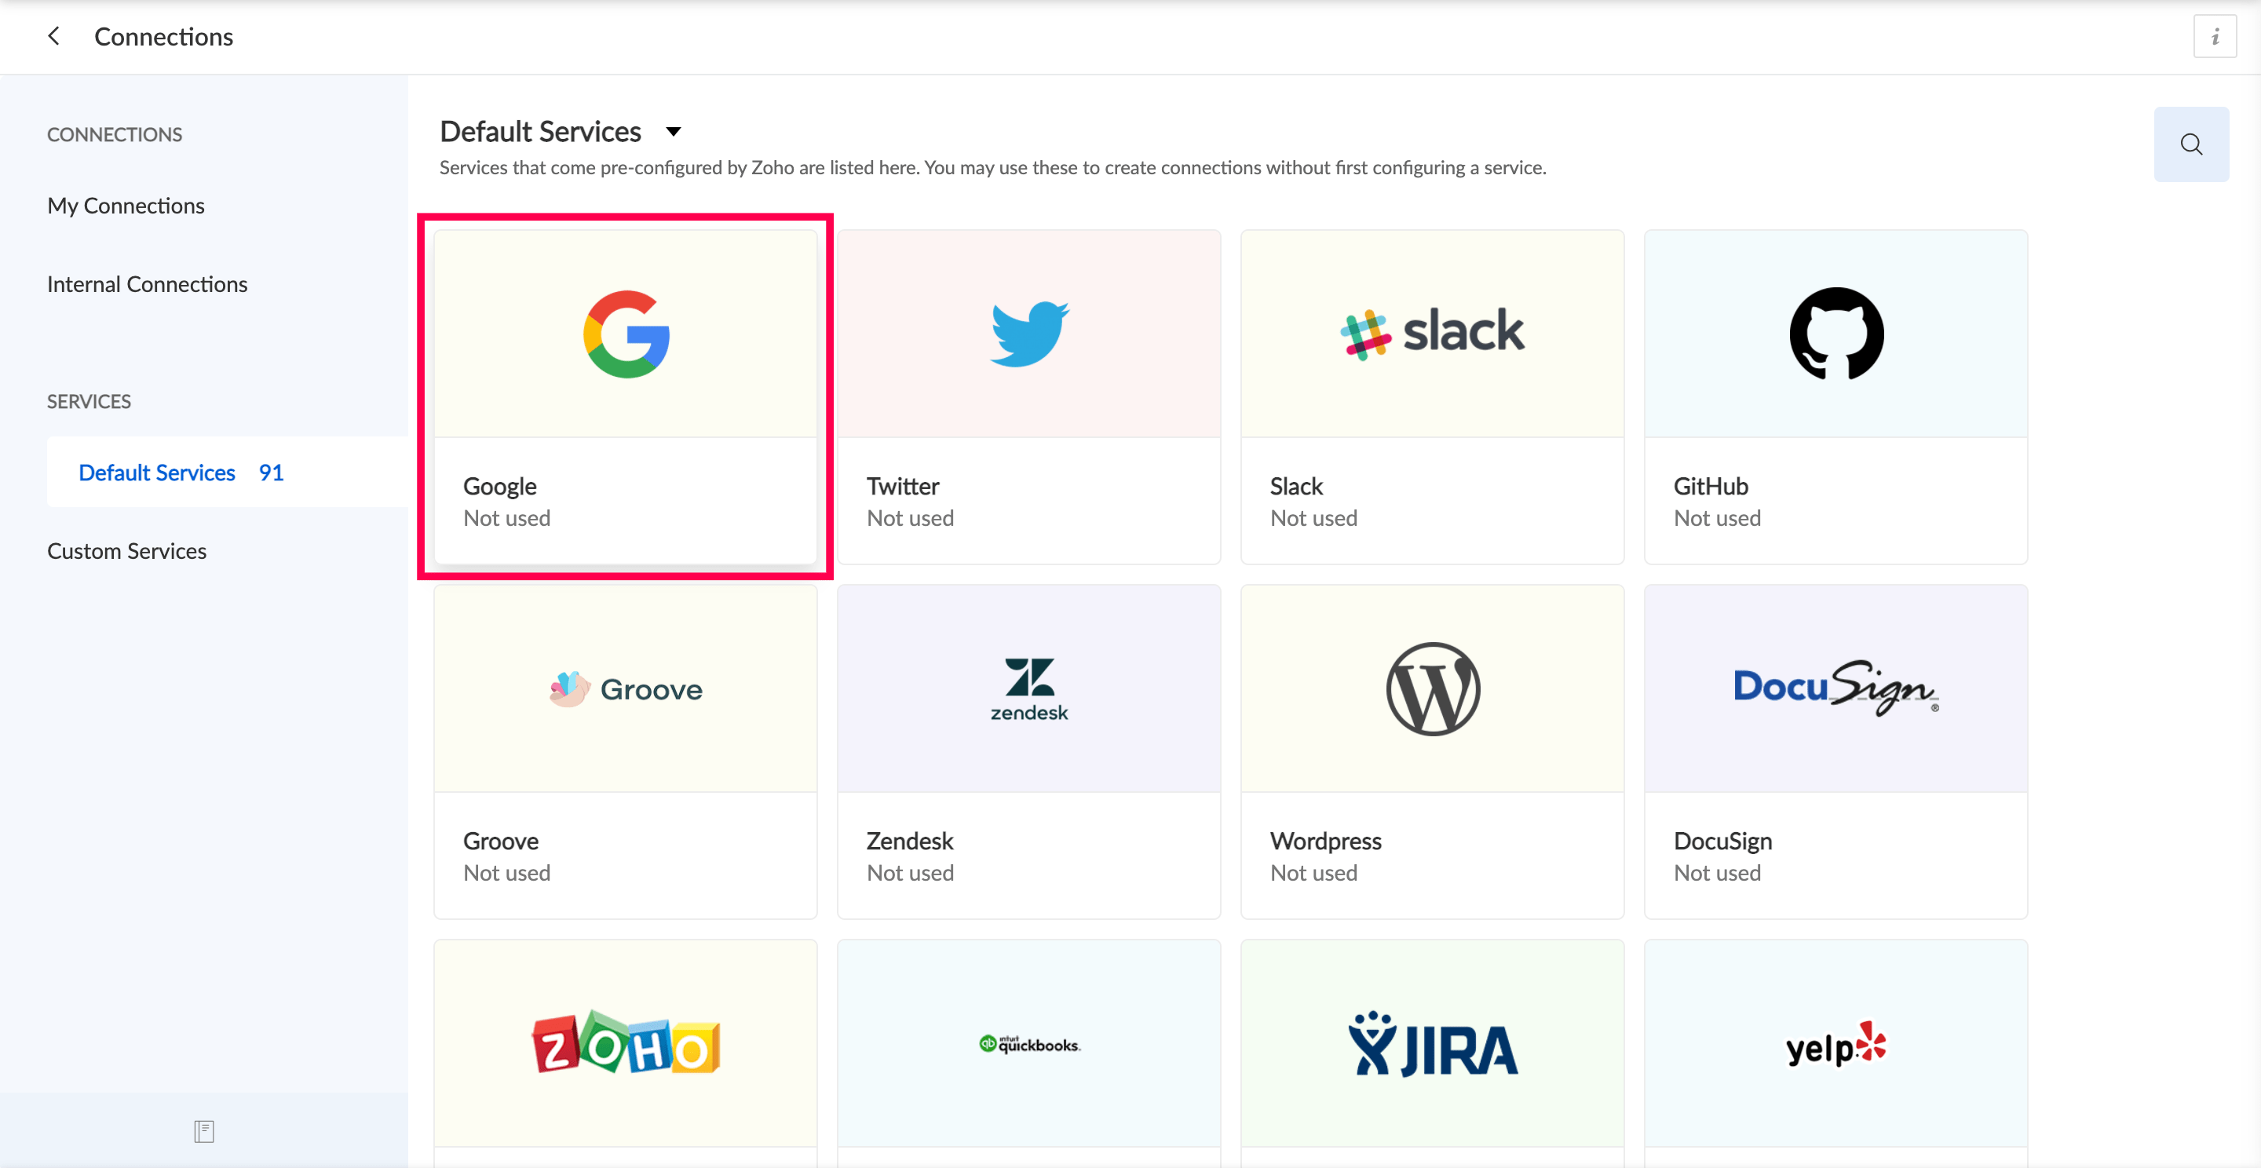This screenshot has height=1168, width=2261.
Task: Open Custom Services in sidebar
Action: [x=126, y=550]
